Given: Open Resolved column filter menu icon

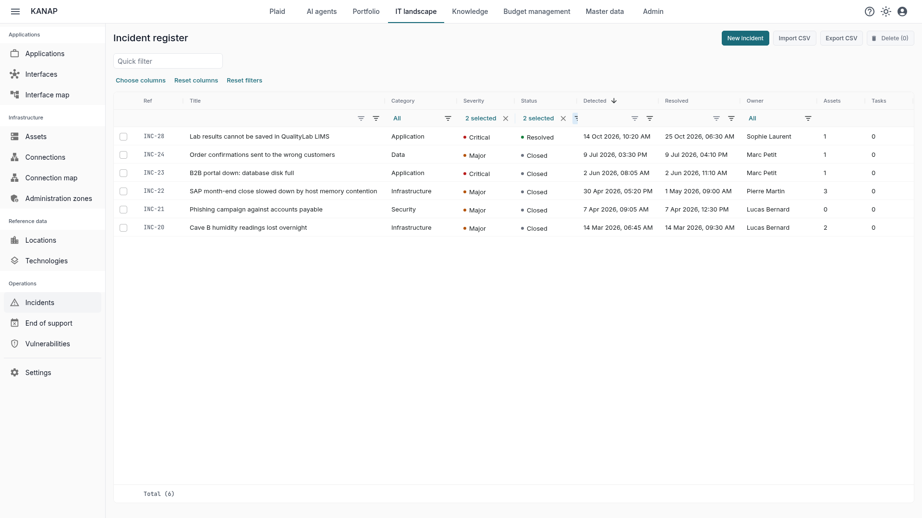Looking at the screenshot, I should tap(731, 118).
